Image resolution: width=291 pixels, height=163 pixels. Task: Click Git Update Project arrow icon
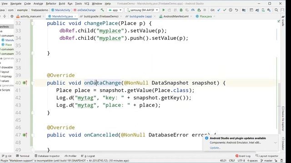coord(219,10)
